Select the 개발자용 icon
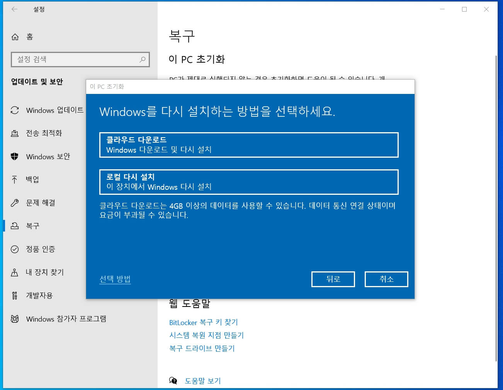503x390 pixels. pyautogui.click(x=15, y=295)
